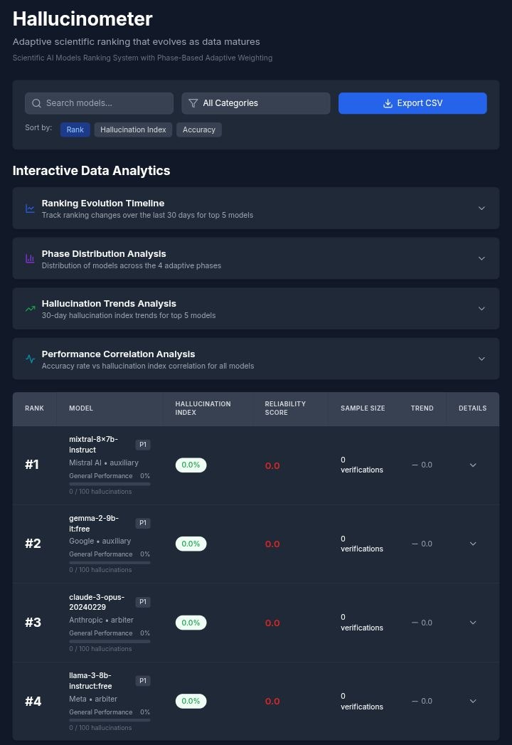Sort models by Hallucination Index
This screenshot has width=512, height=745.
tap(133, 130)
